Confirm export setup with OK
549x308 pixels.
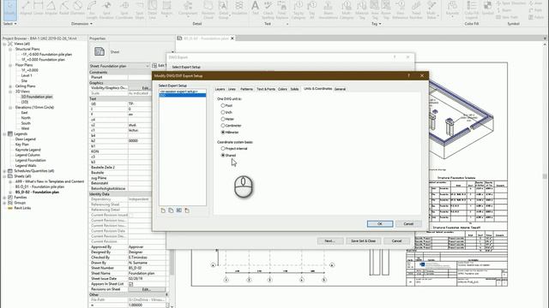point(380,224)
